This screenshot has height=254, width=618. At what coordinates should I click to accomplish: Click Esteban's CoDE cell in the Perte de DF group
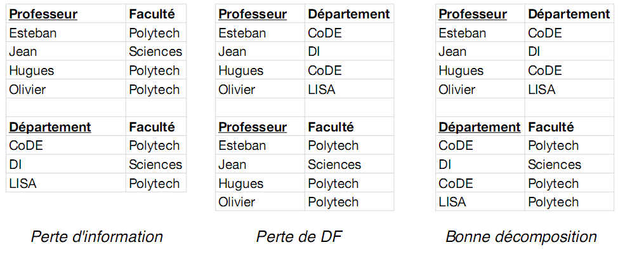pos(349,33)
